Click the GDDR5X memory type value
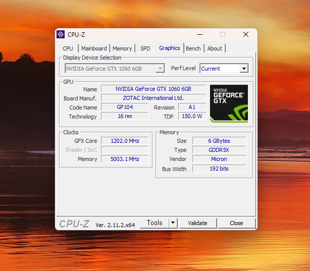The width and height of the screenshot is (310, 271). (x=219, y=150)
